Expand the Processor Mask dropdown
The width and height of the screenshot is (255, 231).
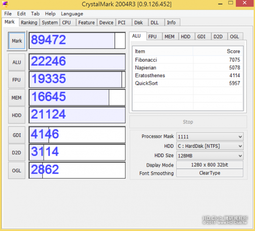(x=240, y=137)
